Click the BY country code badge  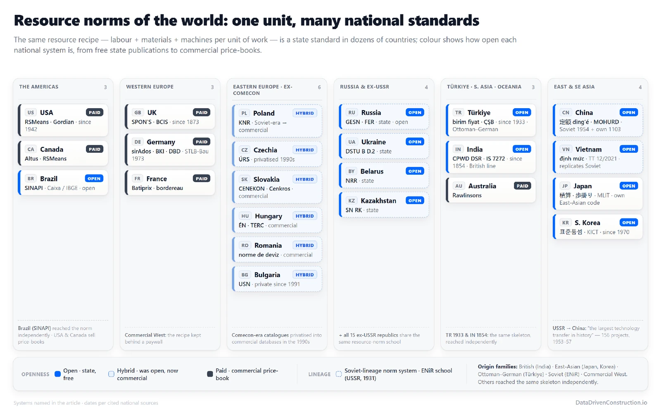tap(351, 171)
